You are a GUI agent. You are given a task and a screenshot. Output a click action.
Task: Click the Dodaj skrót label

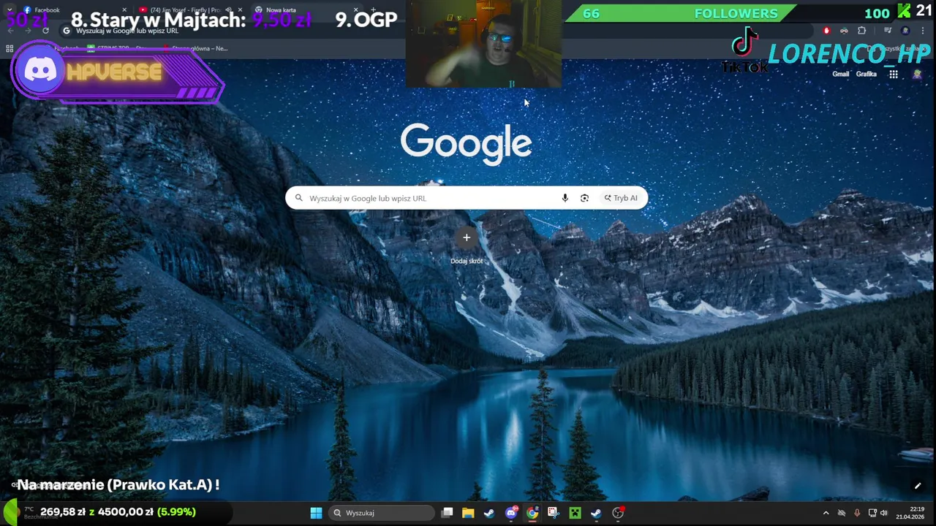(x=467, y=261)
